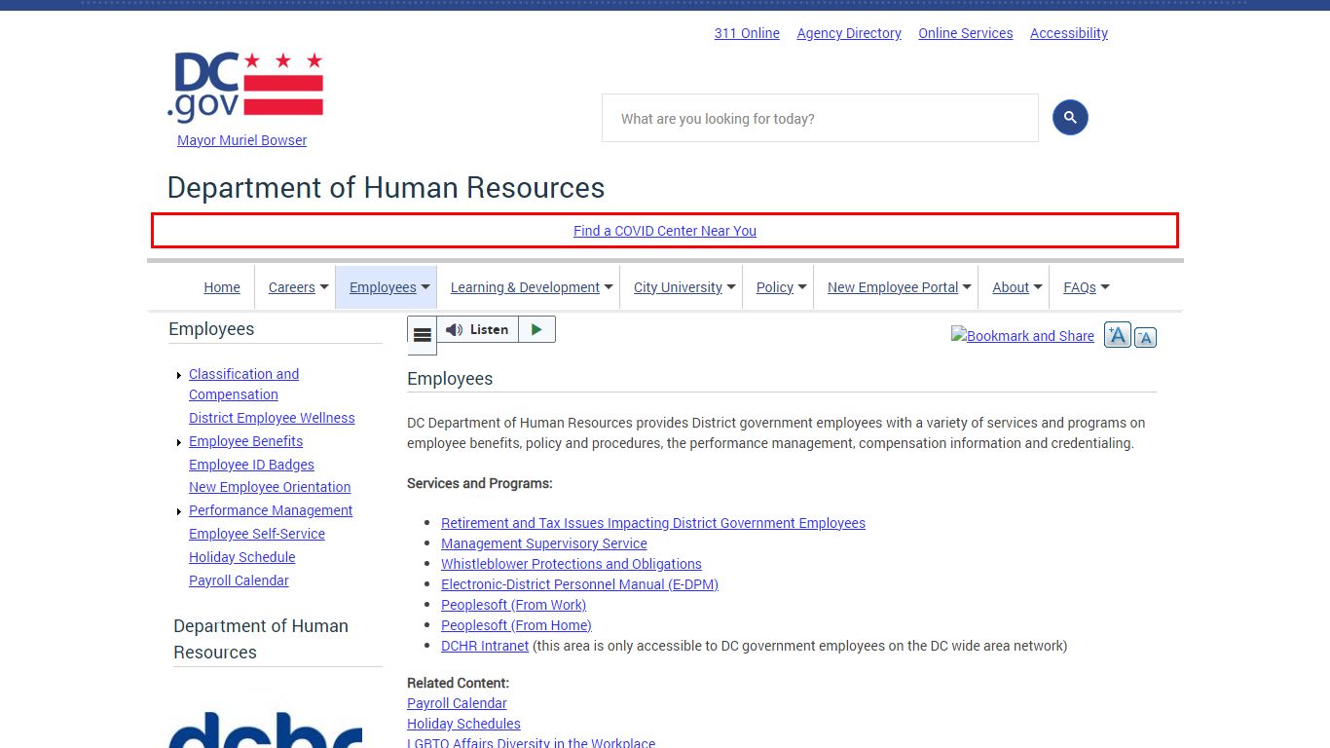This screenshot has height=748, width=1330.
Task: Expand Classification and Compensation sidebar arrow
Action: tap(179, 375)
